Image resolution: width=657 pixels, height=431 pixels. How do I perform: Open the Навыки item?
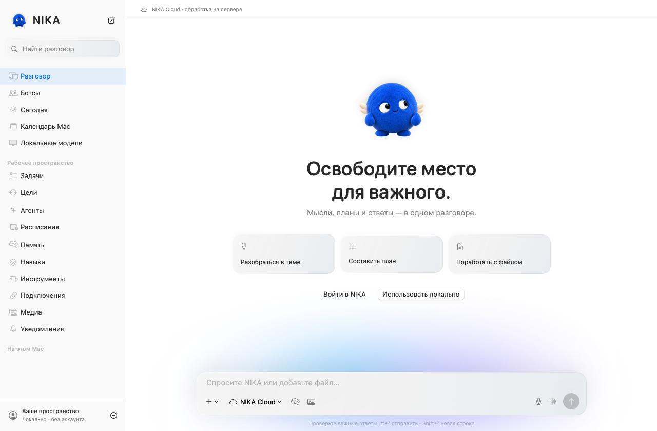tap(63, 262)
